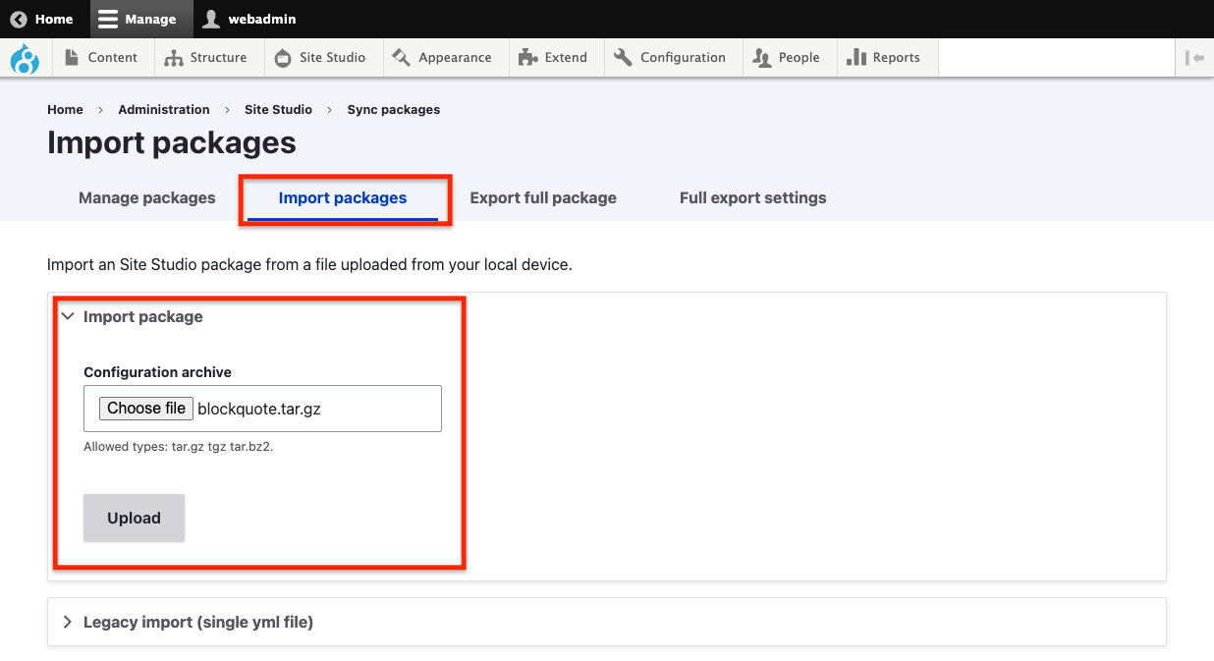The height and width of the screenshot is (661, 1214).
Task: Open the Reports menu item
Action: 884,58
